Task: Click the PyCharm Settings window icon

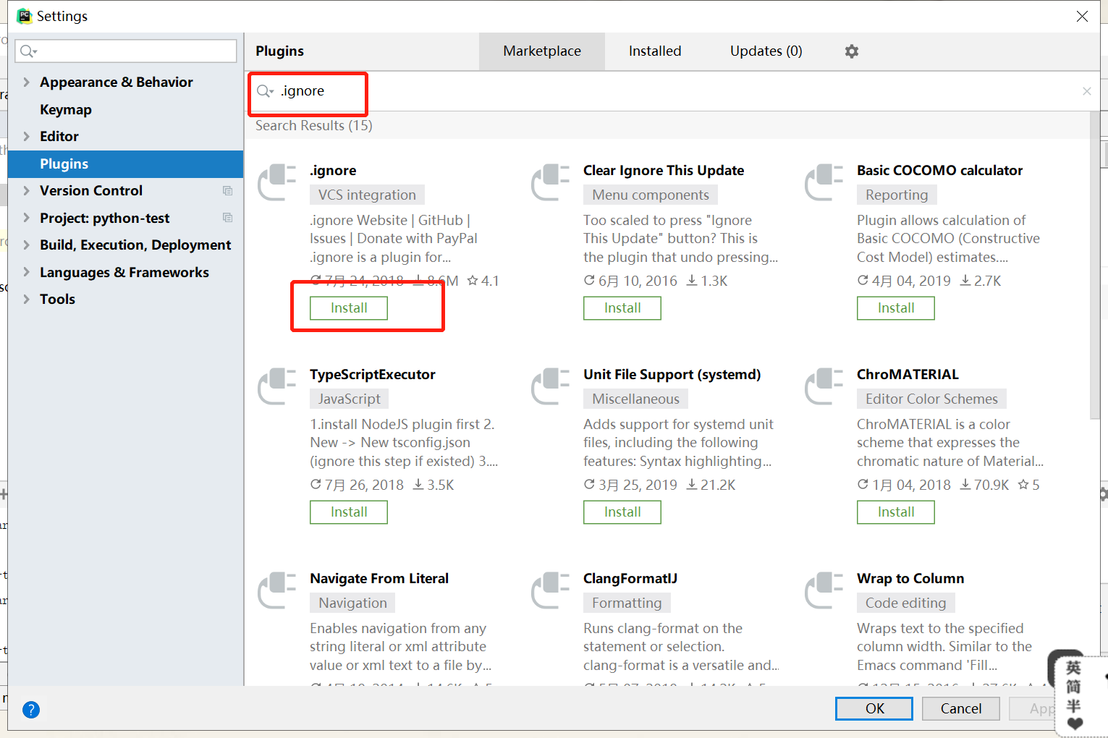Action: [25, 16]
